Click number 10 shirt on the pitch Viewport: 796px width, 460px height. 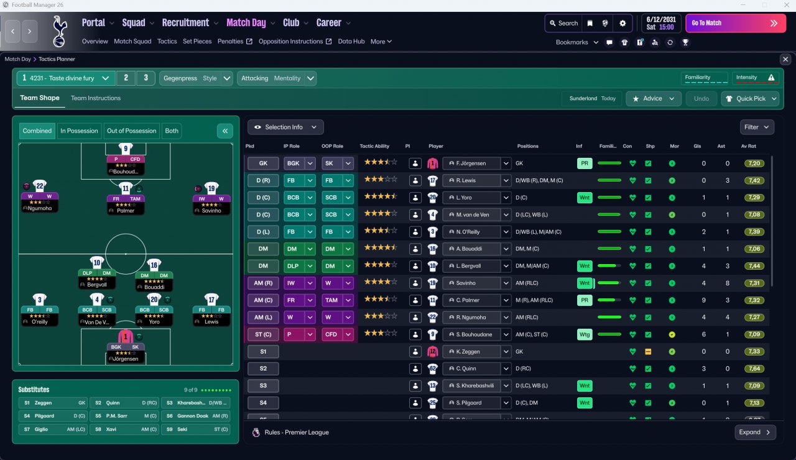[97, 262]
